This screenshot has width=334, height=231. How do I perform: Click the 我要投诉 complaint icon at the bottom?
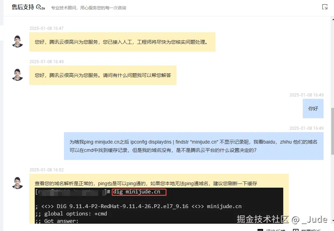point(296,229)
